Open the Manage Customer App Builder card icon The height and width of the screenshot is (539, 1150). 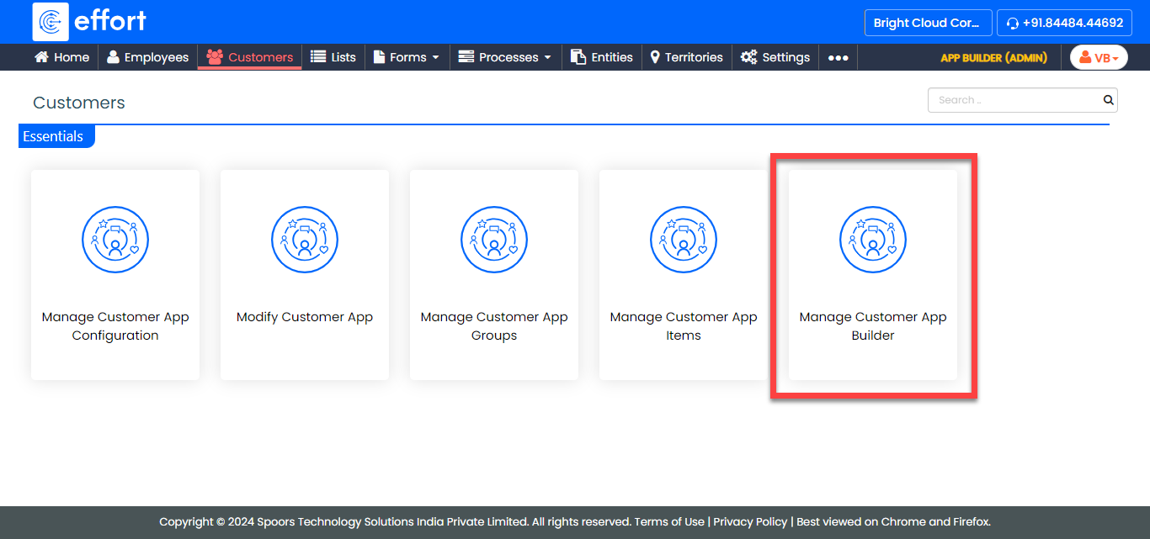[873, 240]
